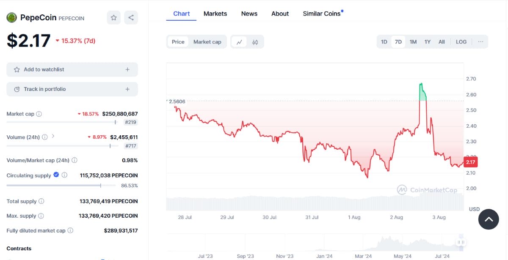
Task: Open the Similar Coins tab
Action: point(323,14)
